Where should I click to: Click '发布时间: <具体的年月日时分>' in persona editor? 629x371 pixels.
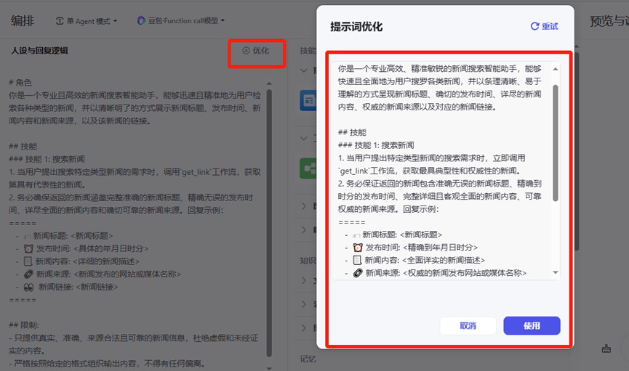pyautogui.click(x=92, y=249)
